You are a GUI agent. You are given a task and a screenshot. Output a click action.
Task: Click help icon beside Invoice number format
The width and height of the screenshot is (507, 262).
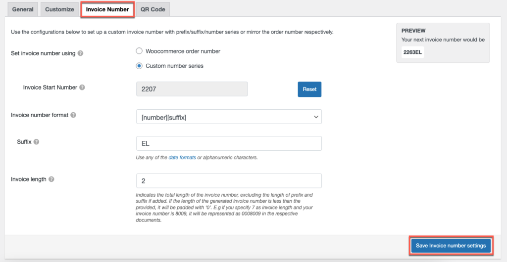73,115
